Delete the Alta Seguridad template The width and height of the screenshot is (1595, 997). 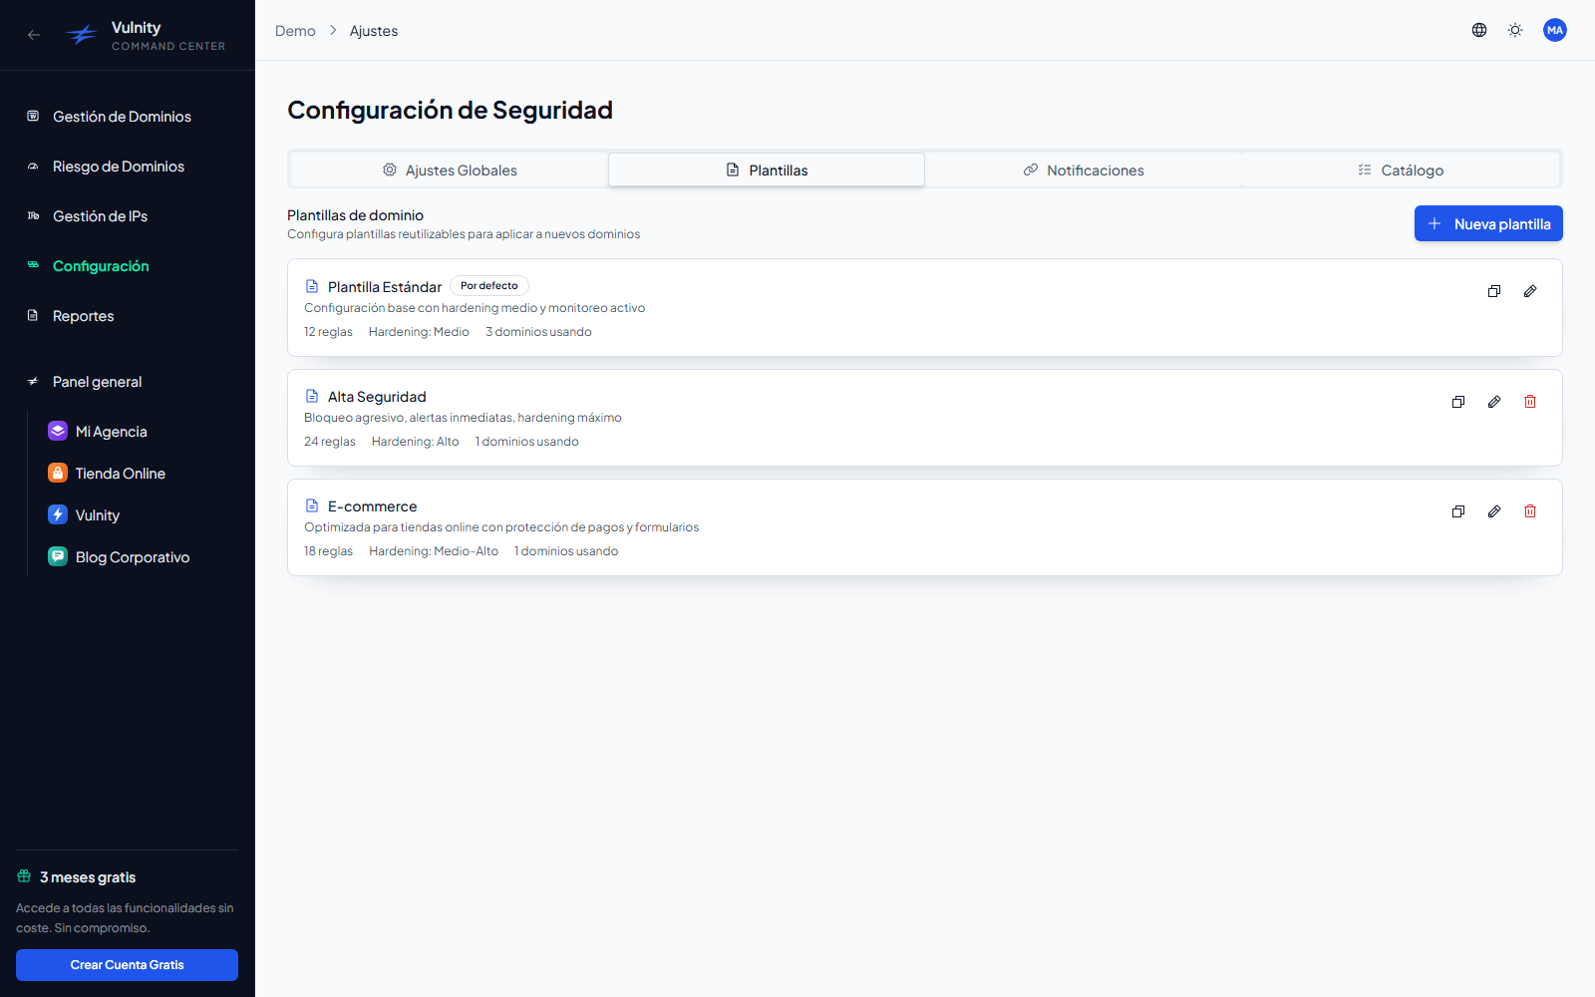(1530, 402)
